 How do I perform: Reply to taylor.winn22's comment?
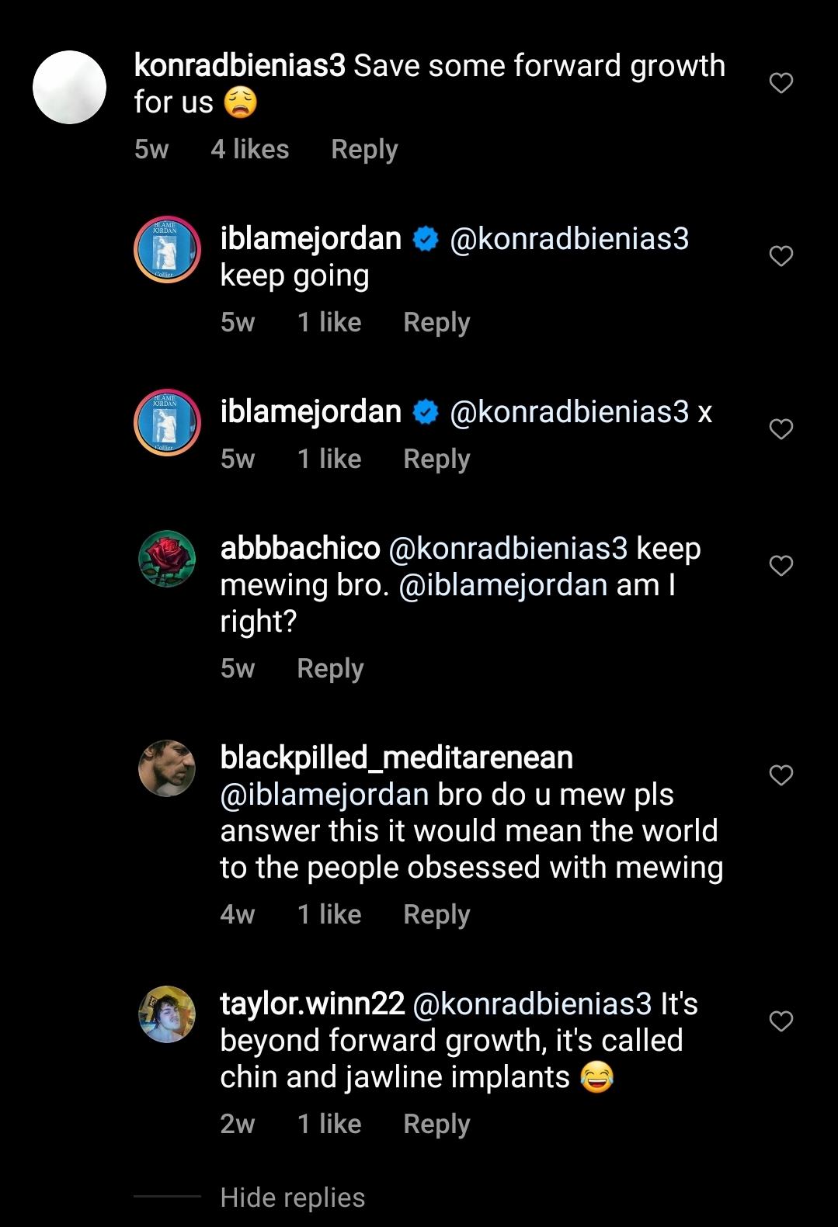436,1124
